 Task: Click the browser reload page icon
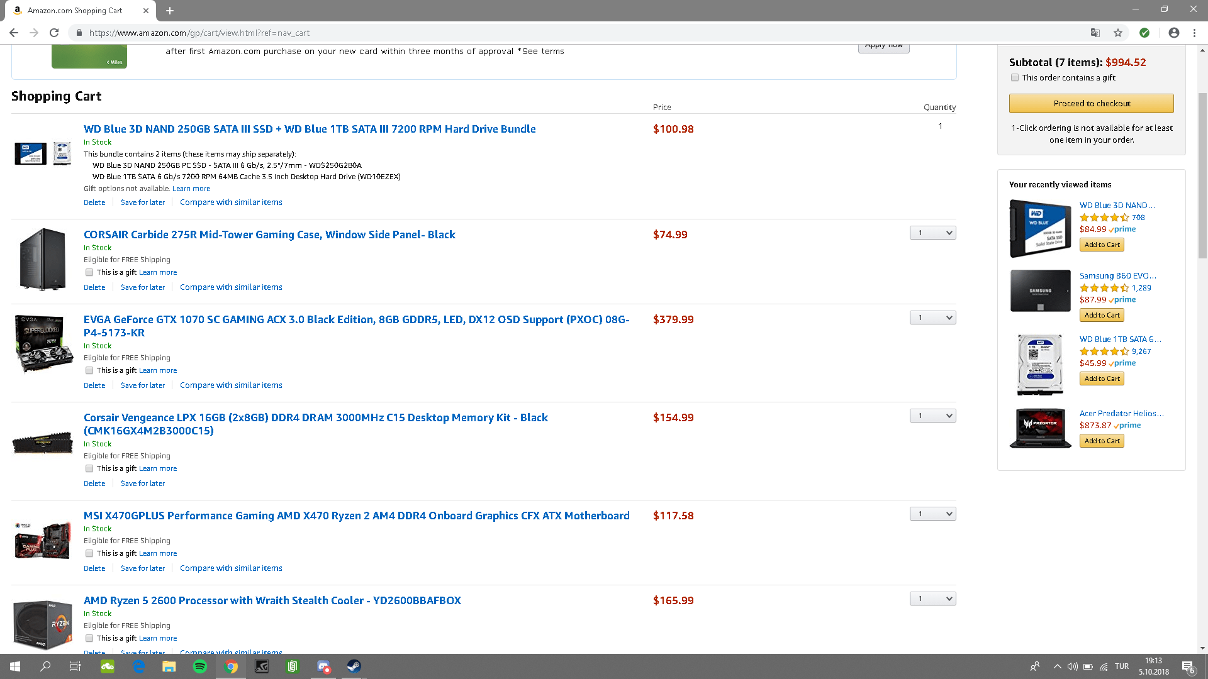[54, 33]
